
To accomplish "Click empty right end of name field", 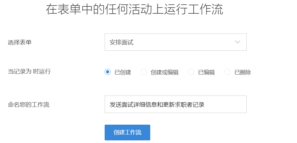I will tap(231, 104).
